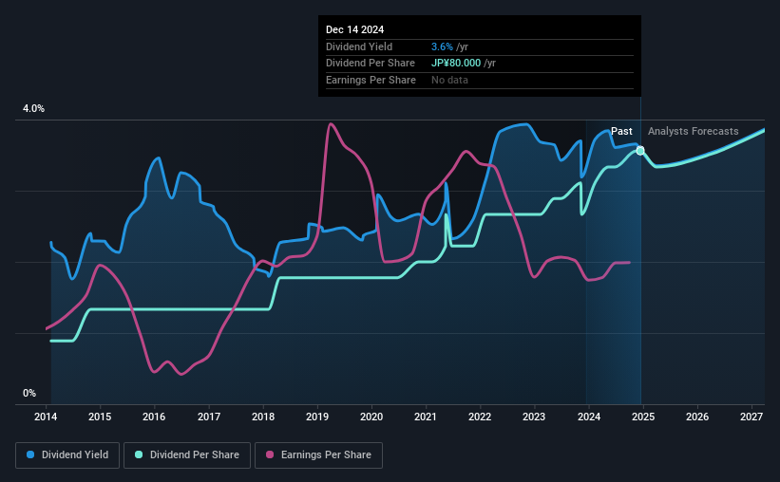This screenshot has width=780, height=482.
Task: Click the 2020 x-axis label
Action: tap(371, 417)
